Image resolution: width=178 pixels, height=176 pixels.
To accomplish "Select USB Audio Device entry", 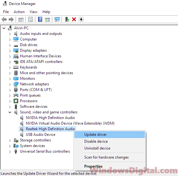I will click(x=41, y=135).
